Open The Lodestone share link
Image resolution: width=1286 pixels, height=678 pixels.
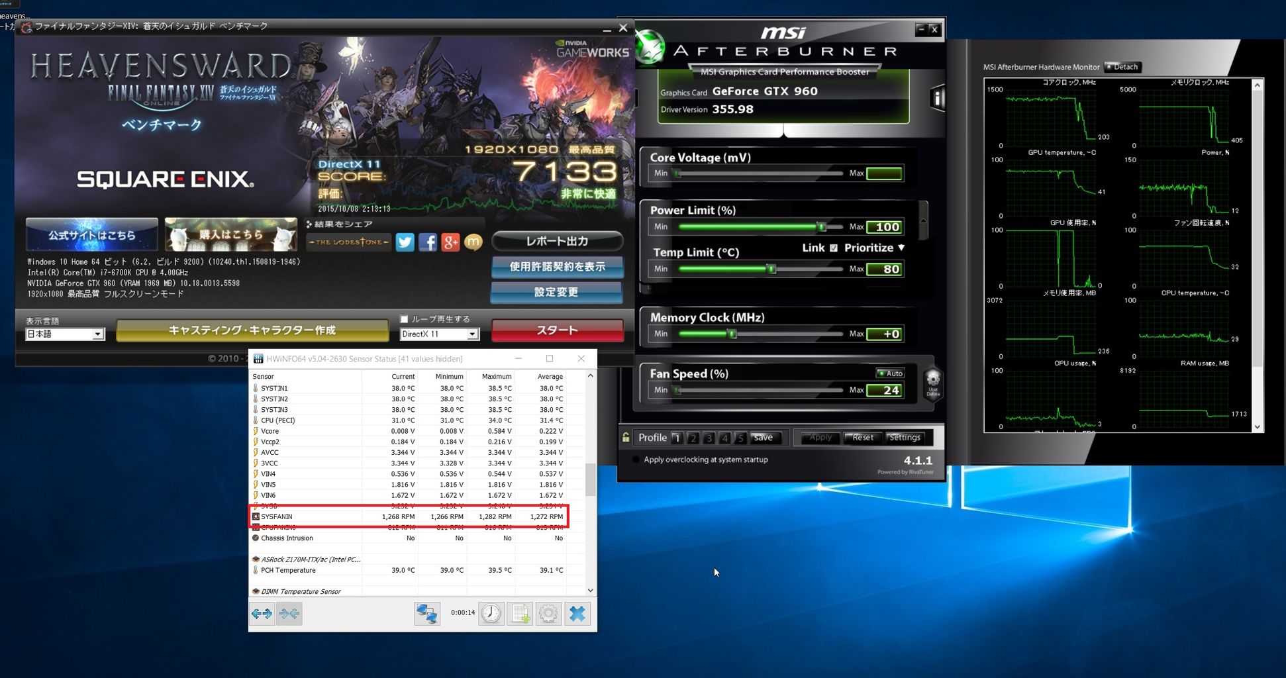(x=348, y=242)
